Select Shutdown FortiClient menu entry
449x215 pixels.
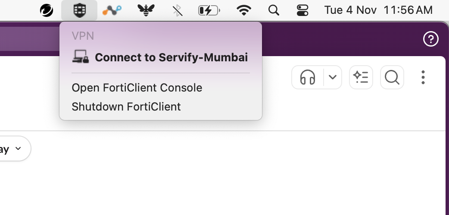click(126, 107)
